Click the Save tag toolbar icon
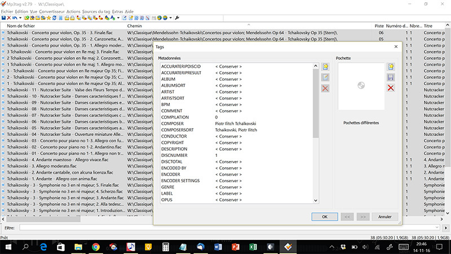The image size is (451, 254). [x=3, y=18]
